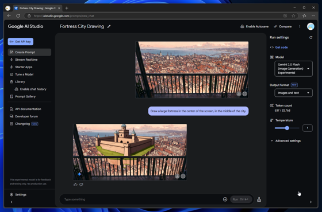This screenshot has height=212, width=322.
Task: Download the city balcony image
Action: point(239,94)
